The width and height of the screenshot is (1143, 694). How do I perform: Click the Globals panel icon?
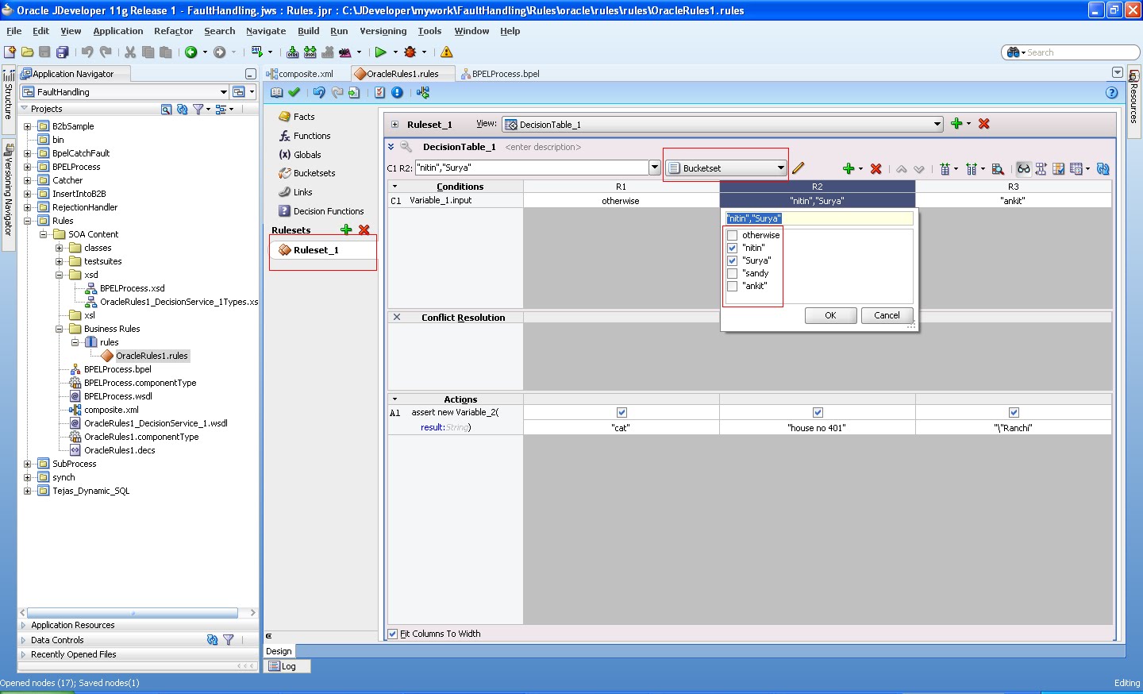point(287,154)
